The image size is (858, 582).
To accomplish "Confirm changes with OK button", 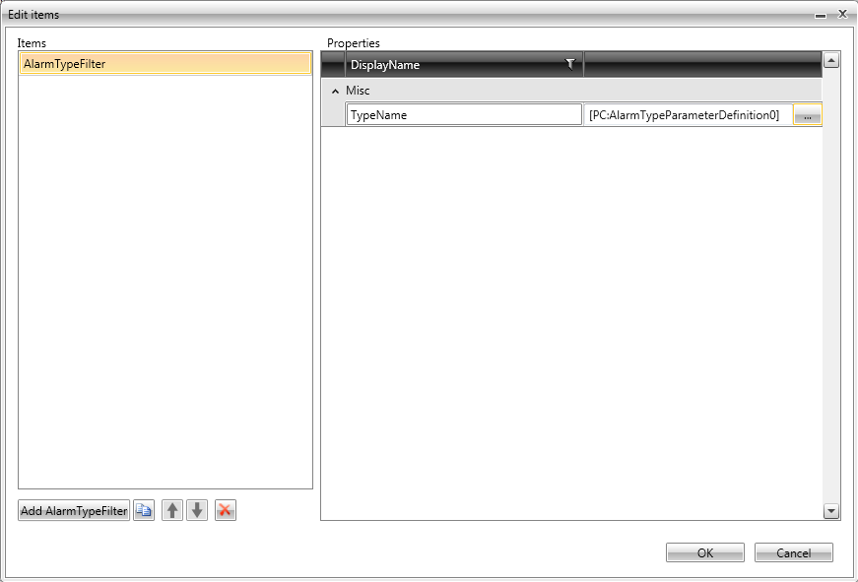I will (704, 552).
